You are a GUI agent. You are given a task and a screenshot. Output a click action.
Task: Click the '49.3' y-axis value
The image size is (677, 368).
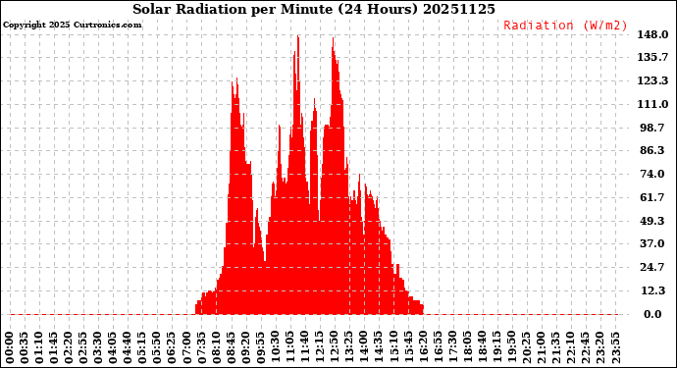pyautogui.click(x=651, y=221)
